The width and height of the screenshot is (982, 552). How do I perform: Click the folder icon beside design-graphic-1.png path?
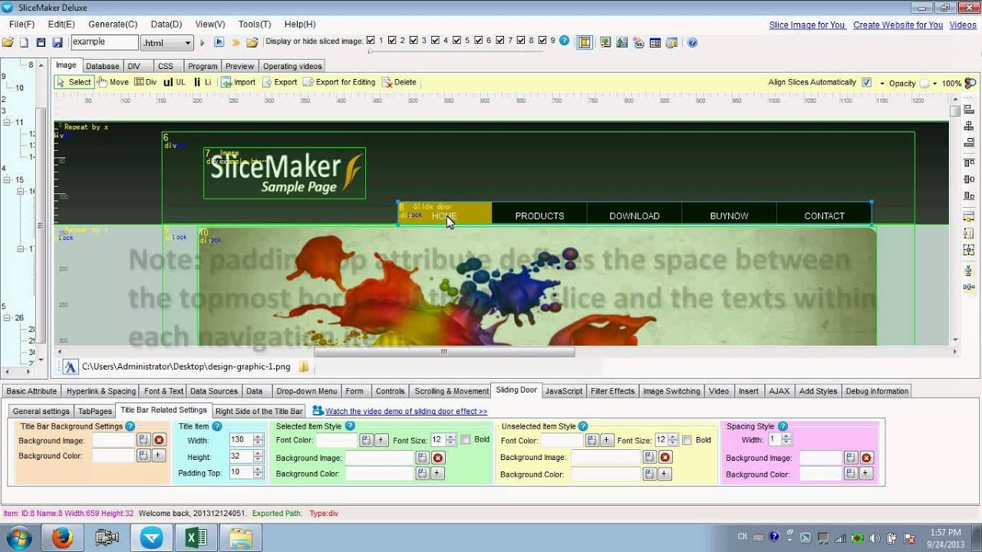304,367
